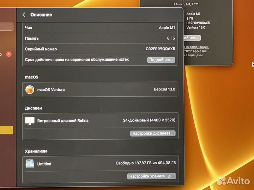The image size is (254, 190).
Task: Click serial number C02FR09QQ6X5 in Описание panel
Action: [161, 49]
